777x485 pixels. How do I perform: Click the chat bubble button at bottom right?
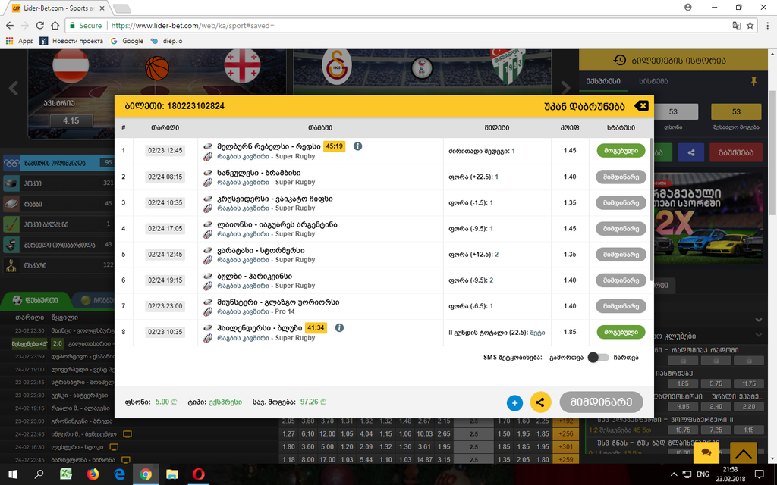[706, 452]
